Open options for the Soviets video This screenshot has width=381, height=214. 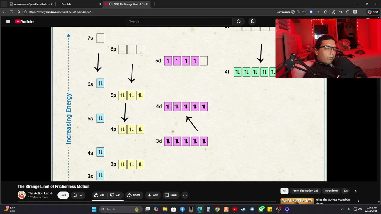click(x=359, y=200)
